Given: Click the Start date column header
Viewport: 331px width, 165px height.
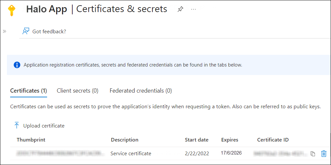Looking at the screenshot, I should click(x=197, y=140).
